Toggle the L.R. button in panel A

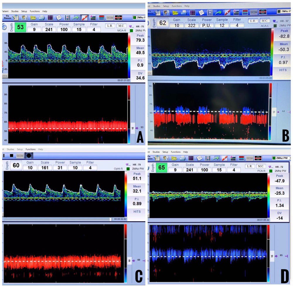point(110,26)
